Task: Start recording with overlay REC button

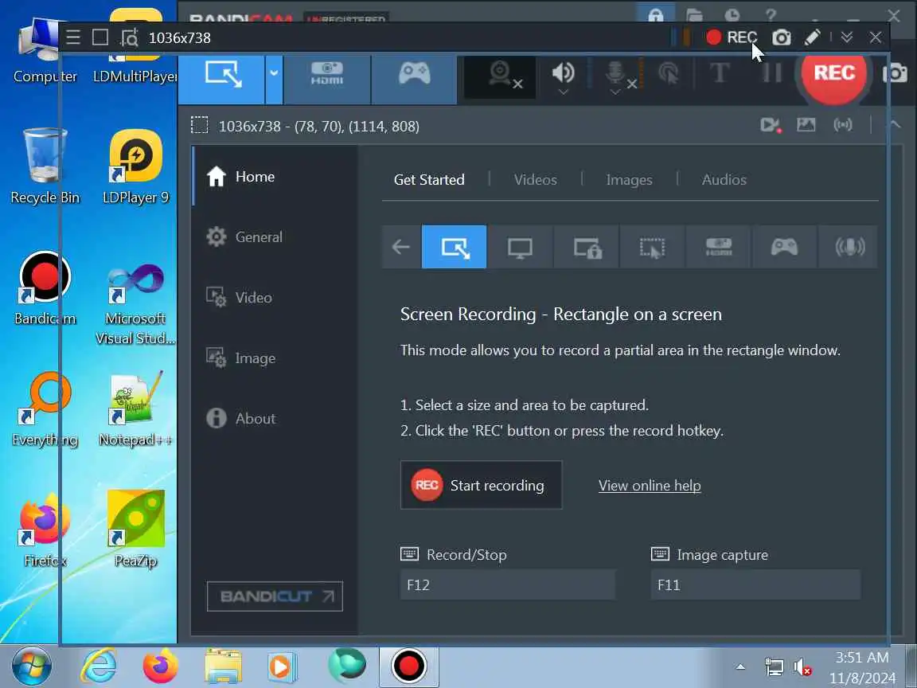Action: point(731,37)
